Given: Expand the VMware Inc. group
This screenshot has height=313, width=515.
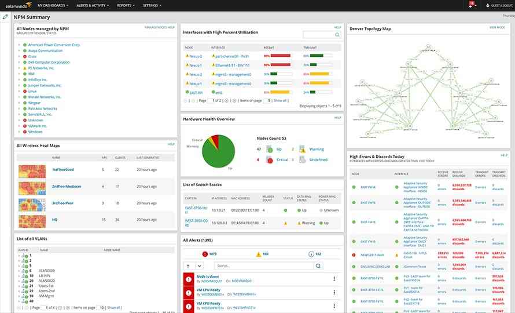Looking at the screenshot, I should click(19, 126).
